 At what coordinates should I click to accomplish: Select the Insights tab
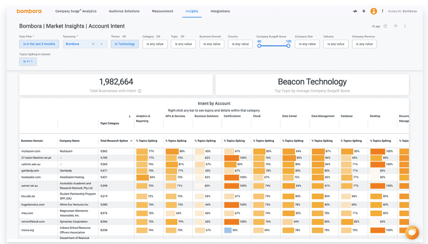point(192,11)
